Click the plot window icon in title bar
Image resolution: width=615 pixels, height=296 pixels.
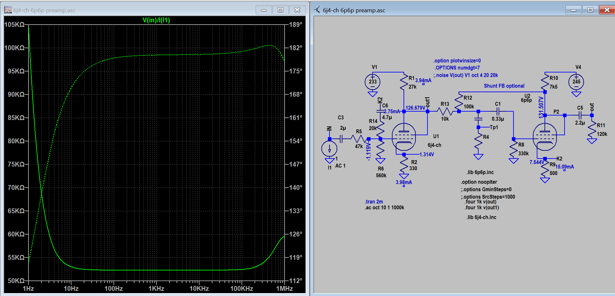tap(8, 10)
